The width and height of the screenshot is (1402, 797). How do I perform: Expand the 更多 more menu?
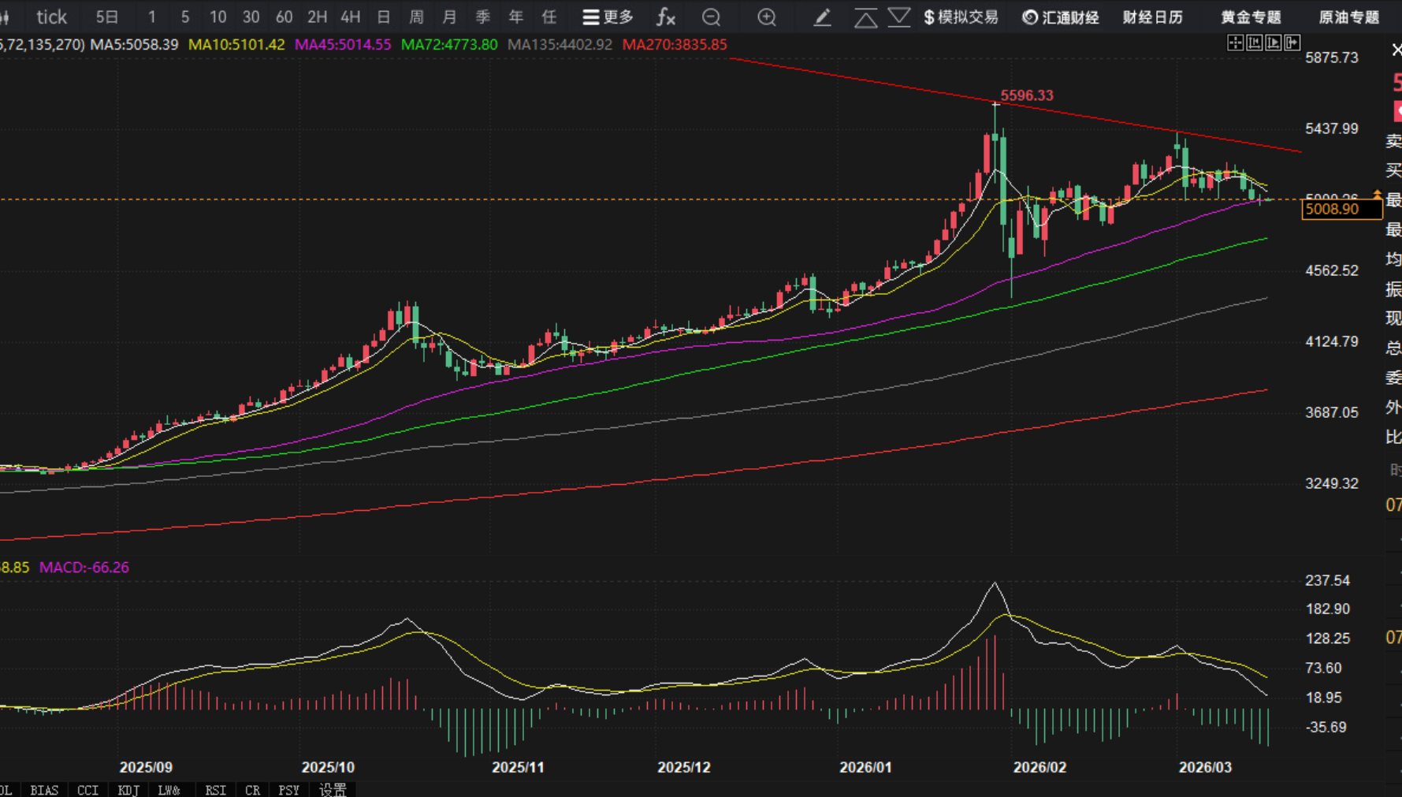tap(608, 17)
